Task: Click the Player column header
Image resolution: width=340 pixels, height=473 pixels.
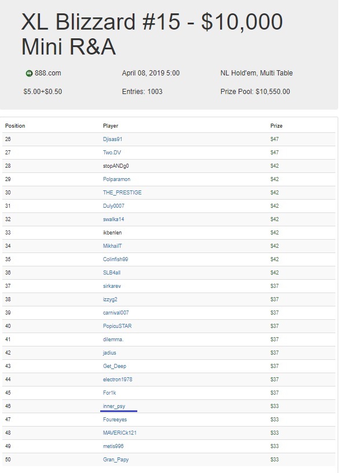Action: (x=111, y=126)
